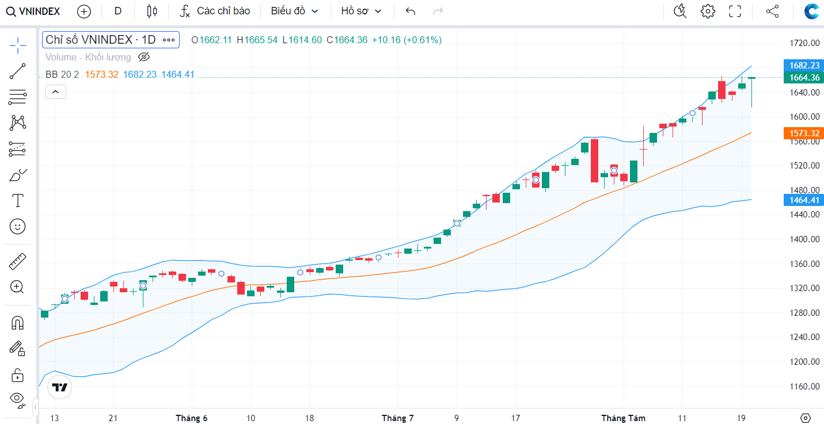Select the BB 20 2 indicator legend
Image resolution: width=824 pixels, height=424 pixels.
pos(62,74)
